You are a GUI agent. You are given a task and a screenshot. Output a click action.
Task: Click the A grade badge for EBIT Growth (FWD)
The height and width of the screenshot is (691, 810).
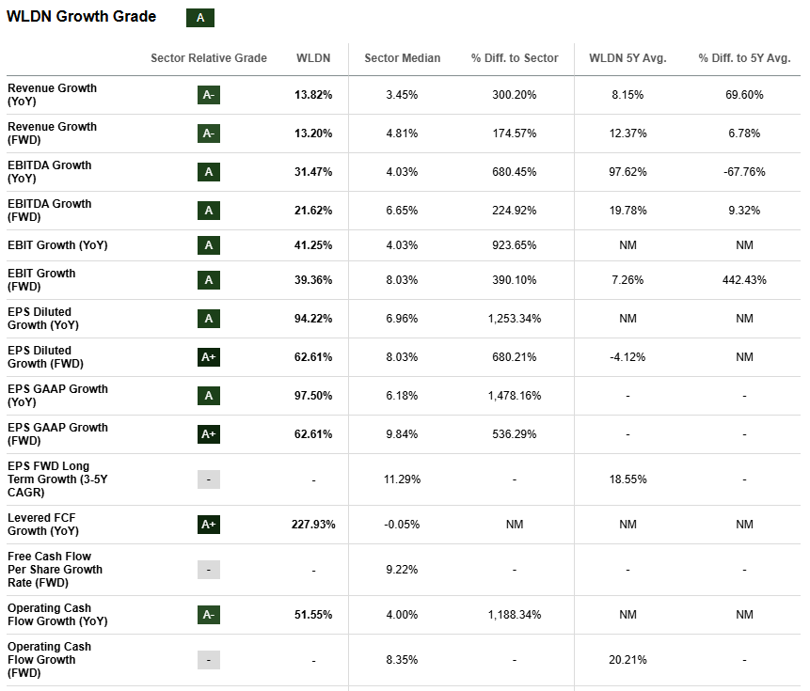pyautogui.click(x=209, y=280)
